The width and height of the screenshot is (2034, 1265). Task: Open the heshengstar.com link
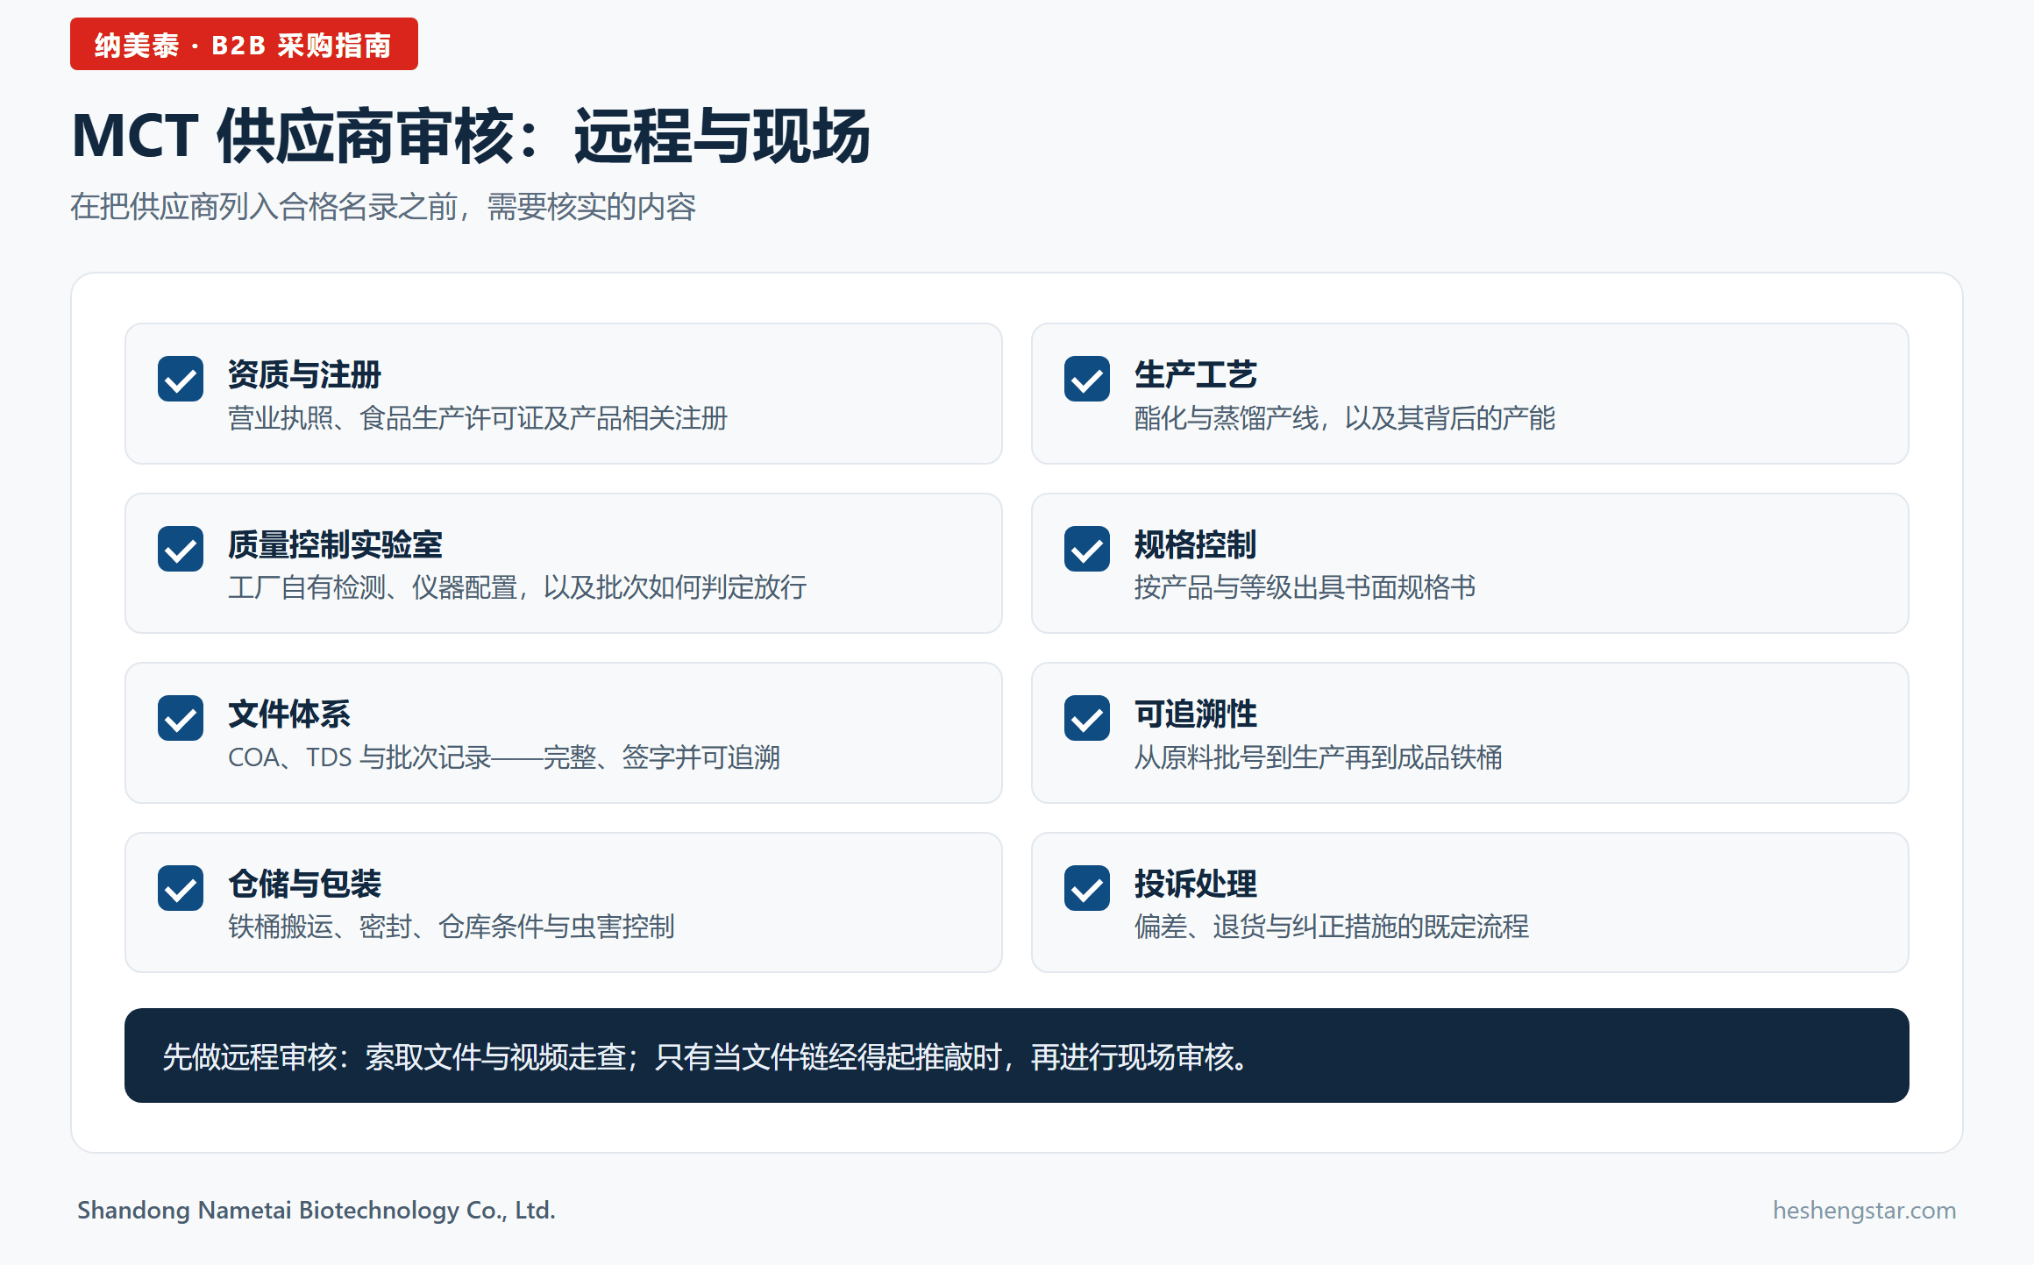click(1864, 1210)
